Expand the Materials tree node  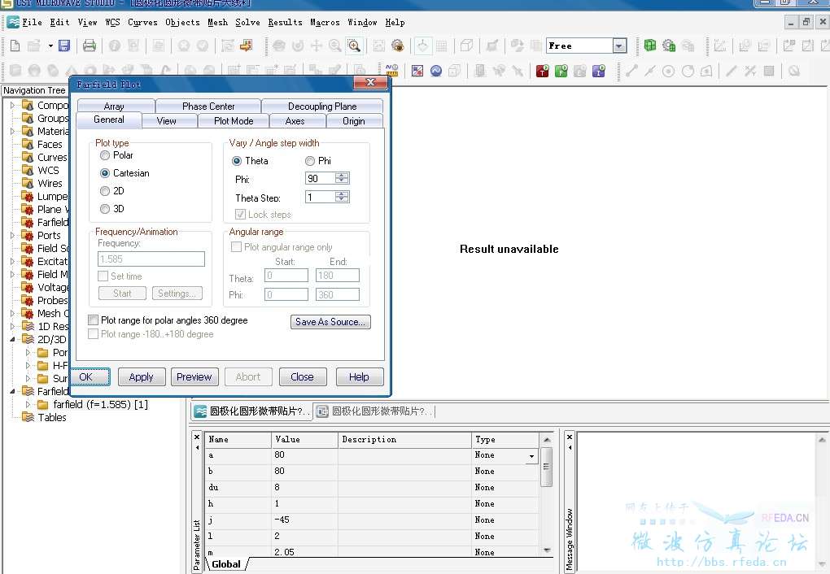coord(13,131)
